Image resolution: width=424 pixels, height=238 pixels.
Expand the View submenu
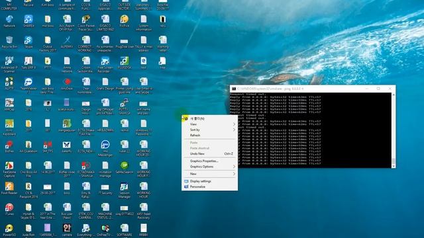[x=210, y=124]
